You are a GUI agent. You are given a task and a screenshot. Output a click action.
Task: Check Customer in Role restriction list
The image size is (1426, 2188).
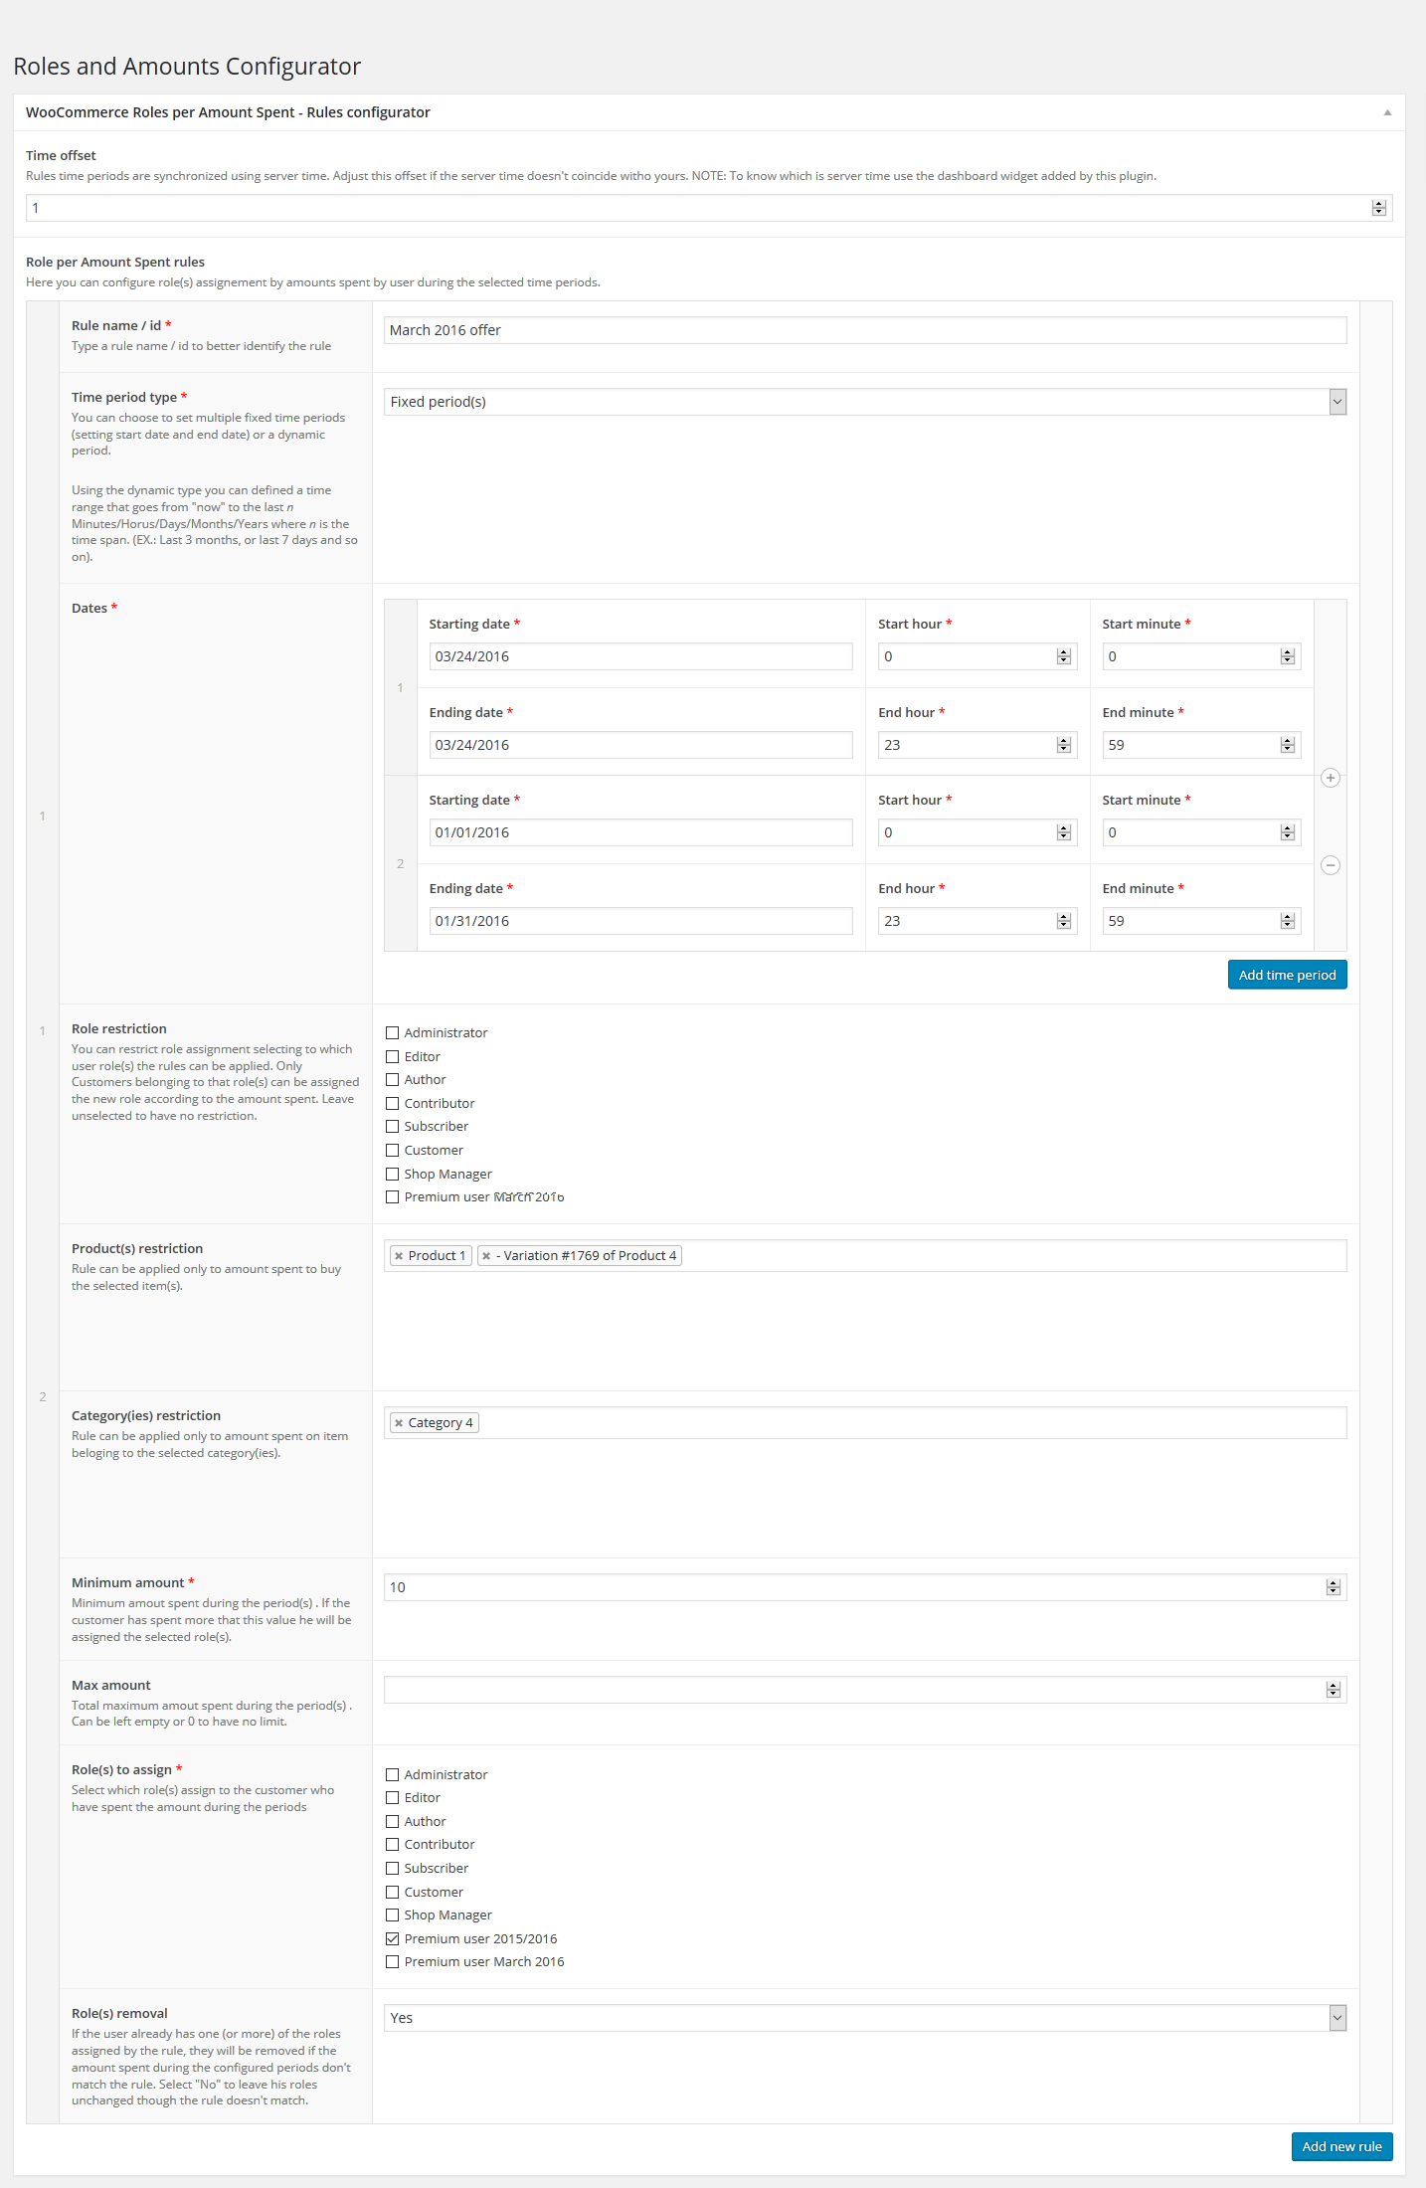pyautogui.click(x=393, y=1151)
